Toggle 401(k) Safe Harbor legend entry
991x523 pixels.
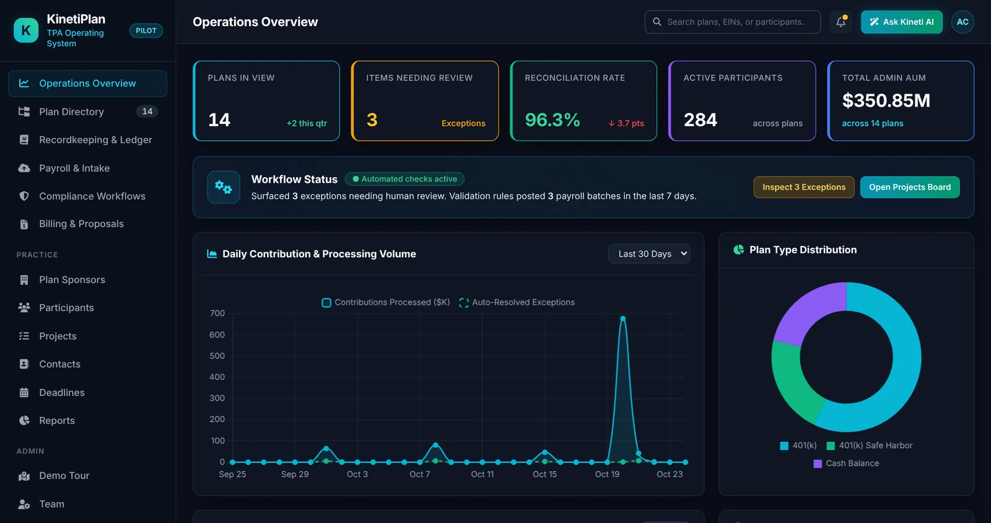[869, 446]
